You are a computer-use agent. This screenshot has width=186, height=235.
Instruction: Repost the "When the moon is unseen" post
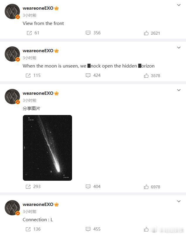pos(33,75)
